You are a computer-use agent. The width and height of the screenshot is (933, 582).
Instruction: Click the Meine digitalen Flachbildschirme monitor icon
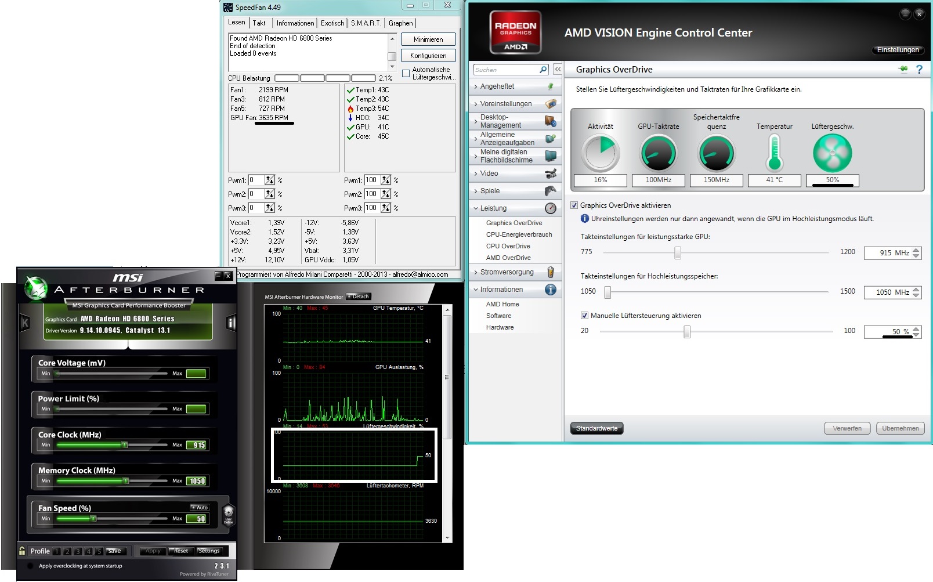tap(551, 156)
